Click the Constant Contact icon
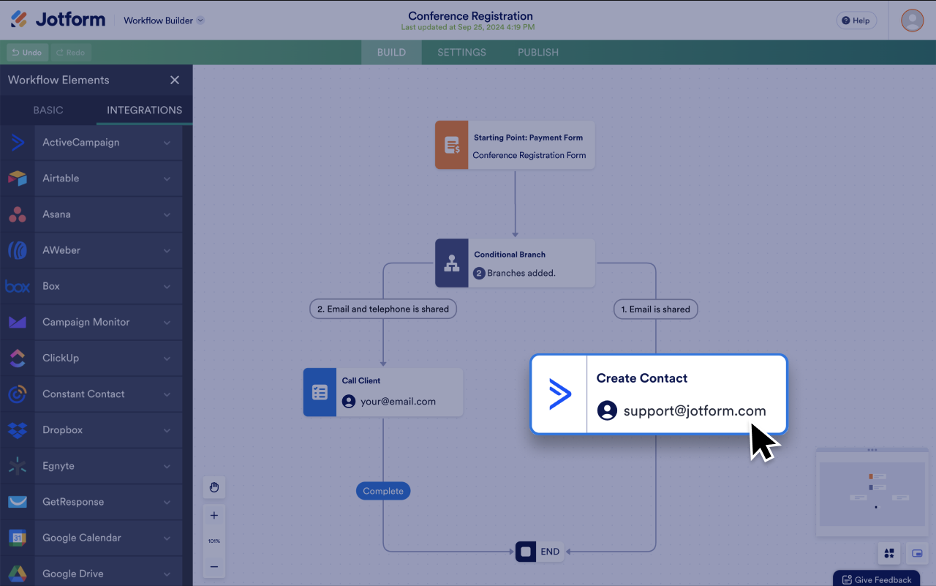Image resolution: width=936 pixels, height=586 pixels. [18, 394]
